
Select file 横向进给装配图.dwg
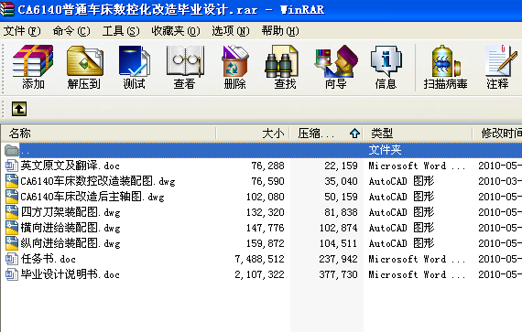[x=71, y=228]
